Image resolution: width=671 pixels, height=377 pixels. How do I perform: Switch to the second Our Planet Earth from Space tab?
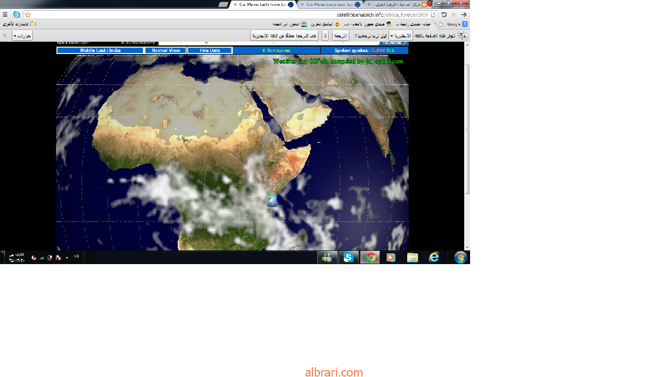329,4
